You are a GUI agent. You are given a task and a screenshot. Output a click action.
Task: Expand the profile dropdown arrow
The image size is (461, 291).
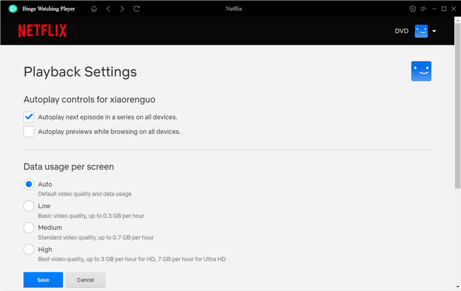(434, 31)
